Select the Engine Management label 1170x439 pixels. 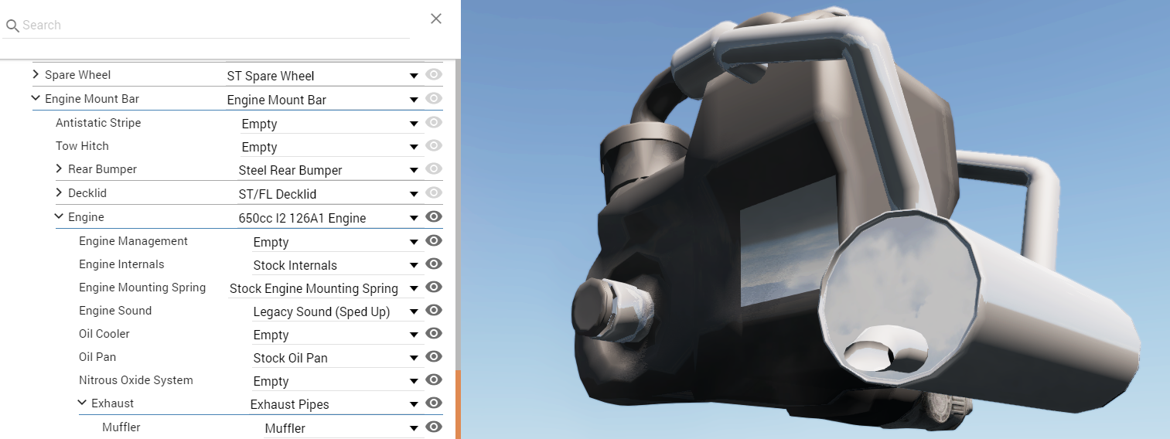point(133,241)
